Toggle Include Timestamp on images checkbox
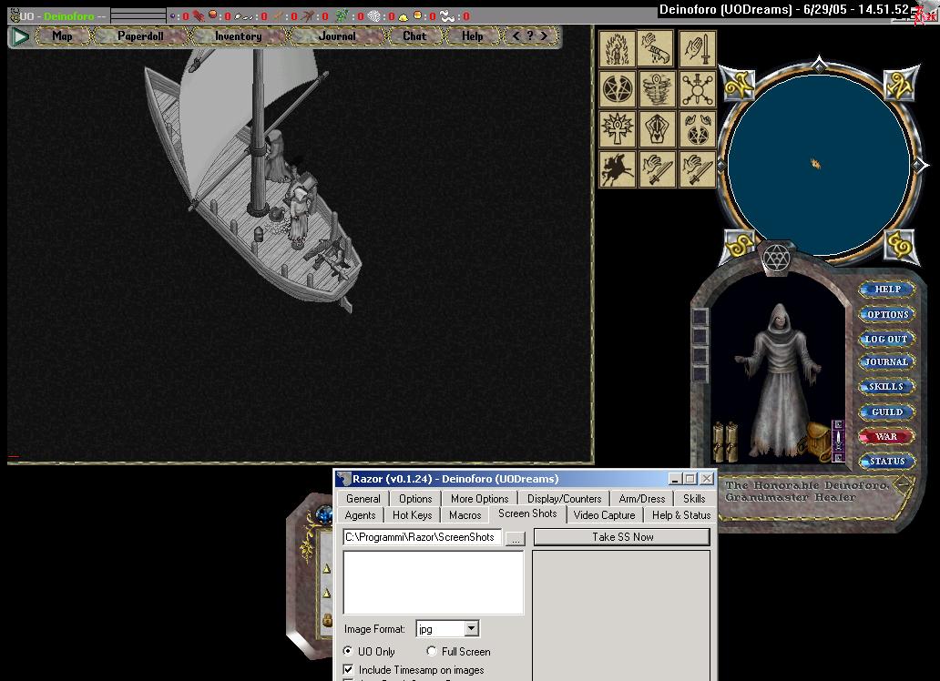This screenshot has height=681, width=940. 349,670
